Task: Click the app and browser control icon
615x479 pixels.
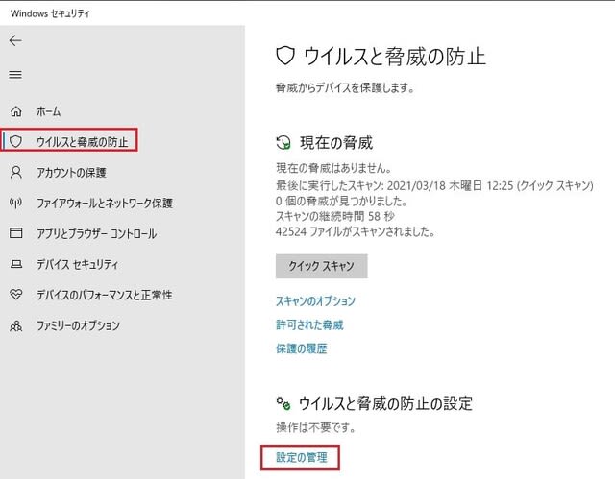Action: click(15, 233)
